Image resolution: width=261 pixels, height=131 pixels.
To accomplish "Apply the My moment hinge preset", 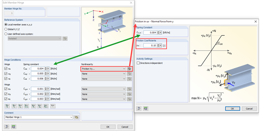I will pyautogui.click(x=34, y=106).
